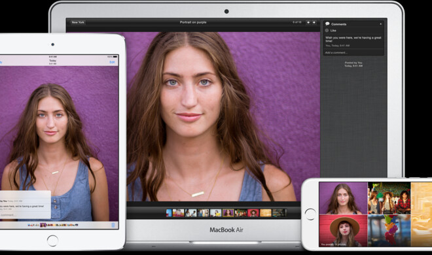
Task: Select yellow shirt woman thumbnail in MacBook filmstrip
Action: 216,213
